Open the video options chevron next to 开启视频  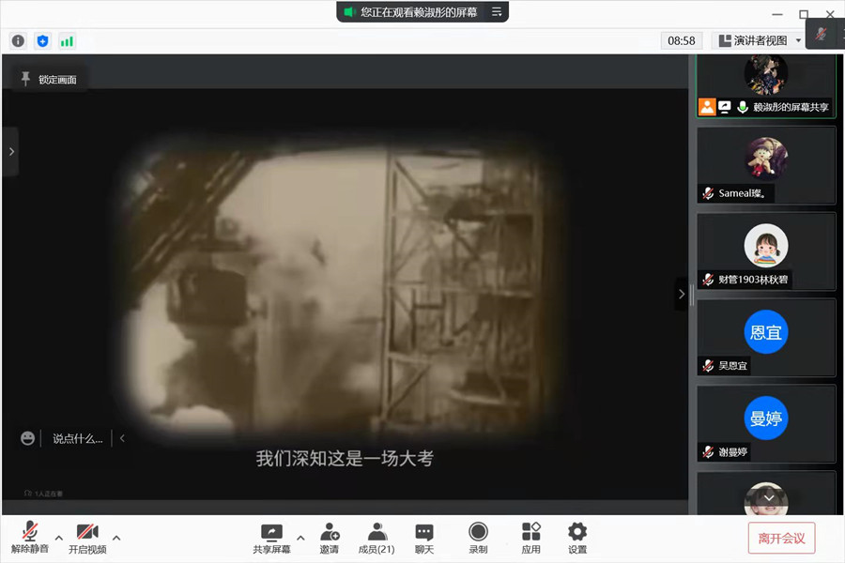pos(116,538)
